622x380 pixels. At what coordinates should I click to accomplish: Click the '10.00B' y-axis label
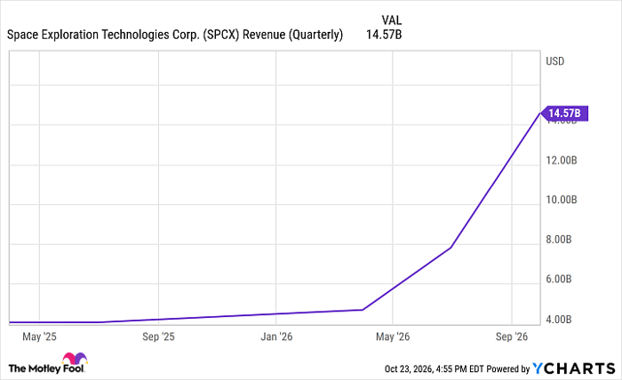[562, 200]
